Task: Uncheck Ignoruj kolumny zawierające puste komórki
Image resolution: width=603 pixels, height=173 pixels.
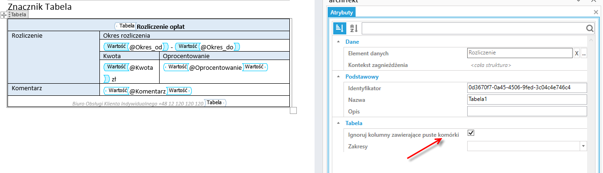Action: (471, 133)
